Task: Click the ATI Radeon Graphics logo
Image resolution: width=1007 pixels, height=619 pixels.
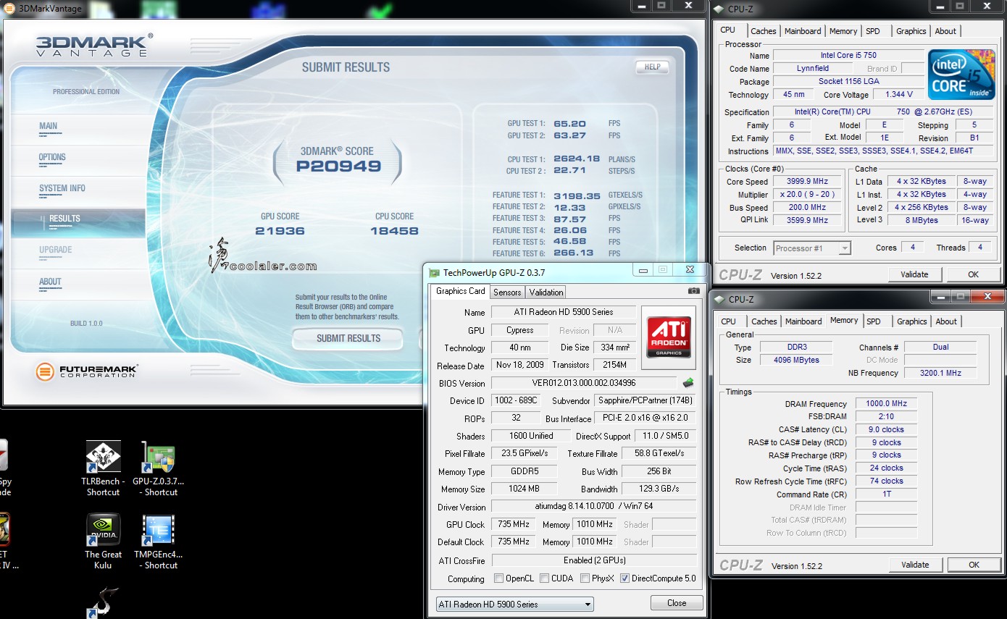Action: pyautogui.click(x=668, y=337)
